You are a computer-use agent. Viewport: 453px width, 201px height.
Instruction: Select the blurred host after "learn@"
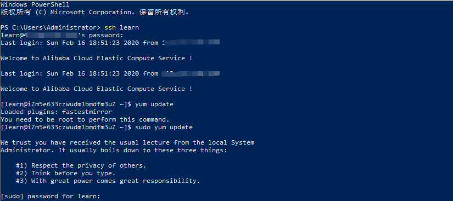pyautogui.click(x=52, y=36)
